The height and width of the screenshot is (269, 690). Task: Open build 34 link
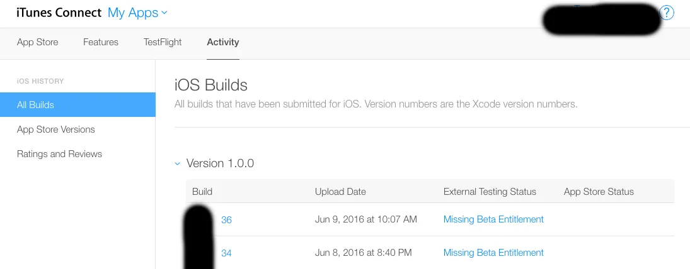click(226, 253)
